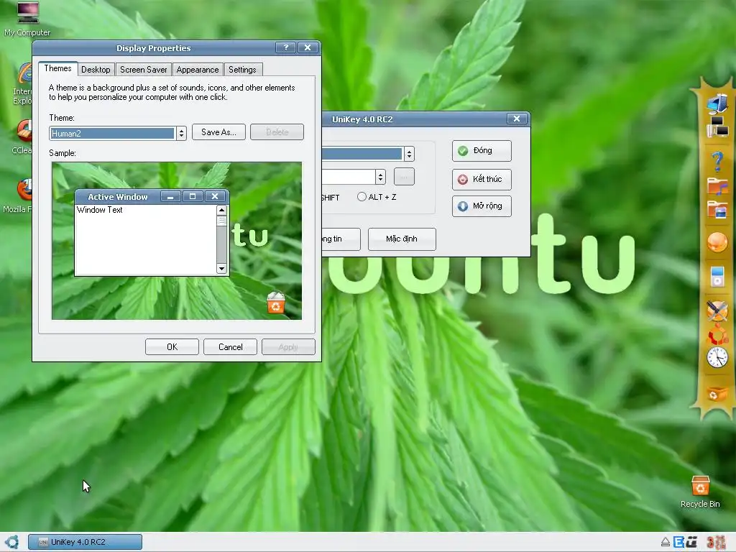The image size is (736, 552).
Task: Close the Display Properties dialog
Action: [x=308, y=47]
